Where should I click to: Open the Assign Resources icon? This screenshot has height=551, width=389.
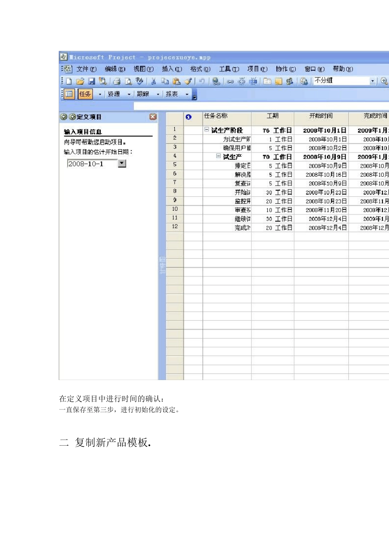point(290,81)
